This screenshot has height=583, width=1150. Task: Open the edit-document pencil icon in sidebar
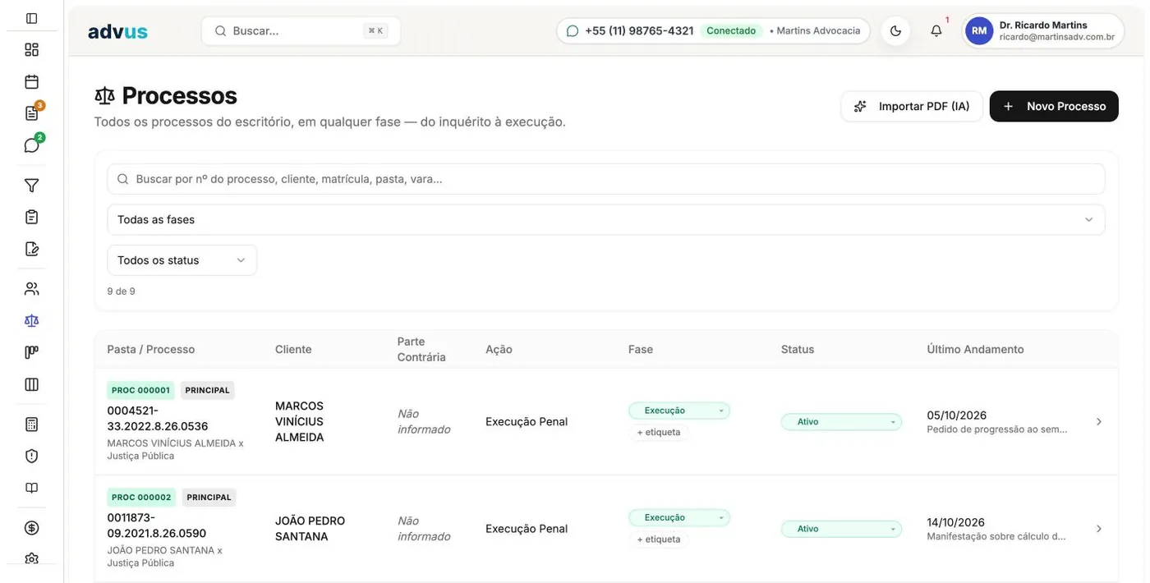coord(32,249)
